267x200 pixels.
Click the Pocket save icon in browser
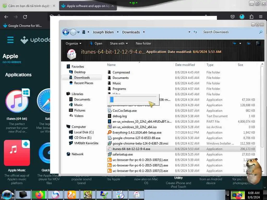pyautogui.click(x=232, y=17)
